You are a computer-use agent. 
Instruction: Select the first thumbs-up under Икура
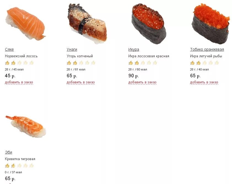131,63
